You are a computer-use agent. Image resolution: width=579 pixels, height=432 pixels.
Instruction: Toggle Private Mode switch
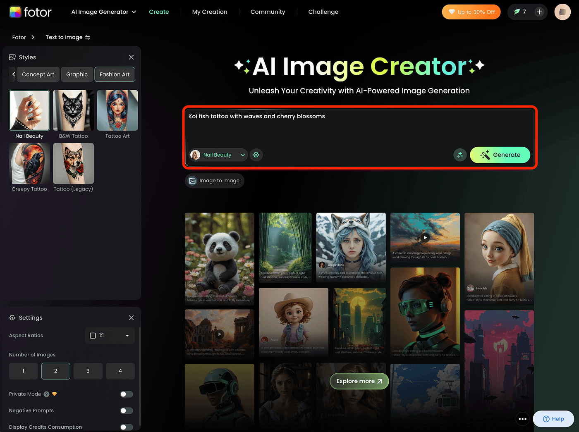[x=127, y=394]
